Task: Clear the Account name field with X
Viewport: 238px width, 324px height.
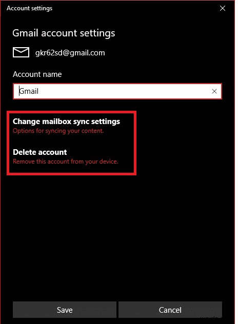Action: click(214, 91)
